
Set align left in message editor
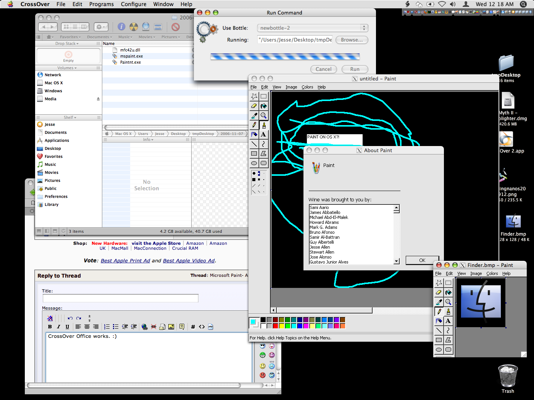pyautogui.click(x=78, y=327)
